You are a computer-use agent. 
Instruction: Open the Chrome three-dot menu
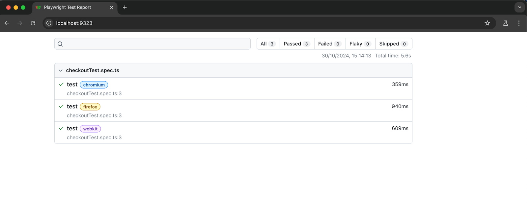[x=519, y=23]
